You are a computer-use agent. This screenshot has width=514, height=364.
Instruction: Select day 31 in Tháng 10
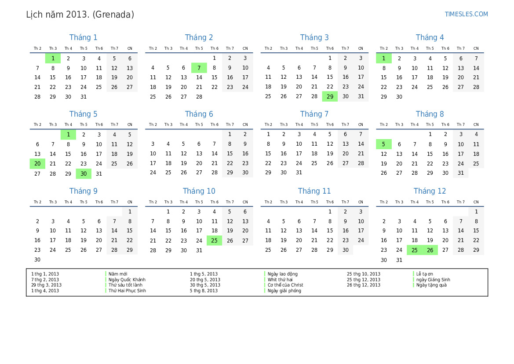point(199,250)
